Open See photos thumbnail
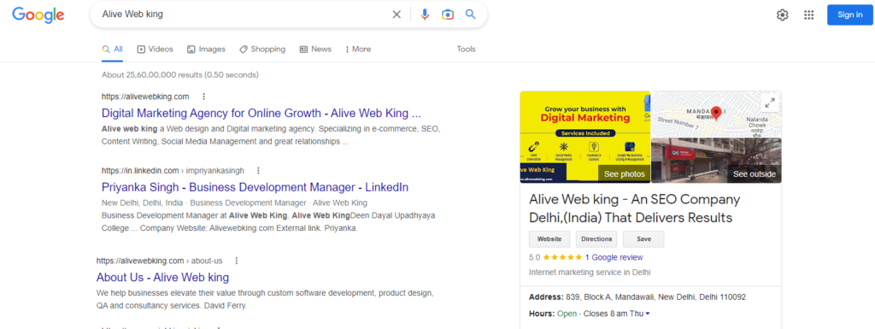Image resolution: width=875 pixels, height=329 pixels. pos(584,137)
